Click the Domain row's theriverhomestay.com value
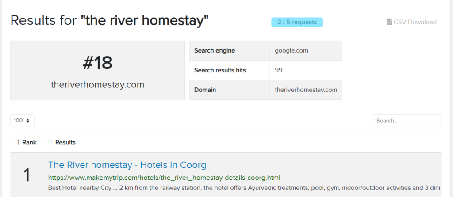 [306, 90]
